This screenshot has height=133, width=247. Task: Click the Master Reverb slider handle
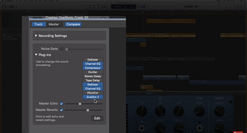[88, 110]
